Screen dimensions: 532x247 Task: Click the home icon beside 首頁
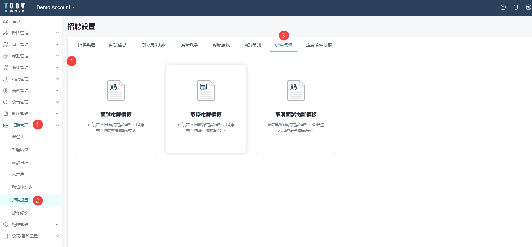pos(6,21)
